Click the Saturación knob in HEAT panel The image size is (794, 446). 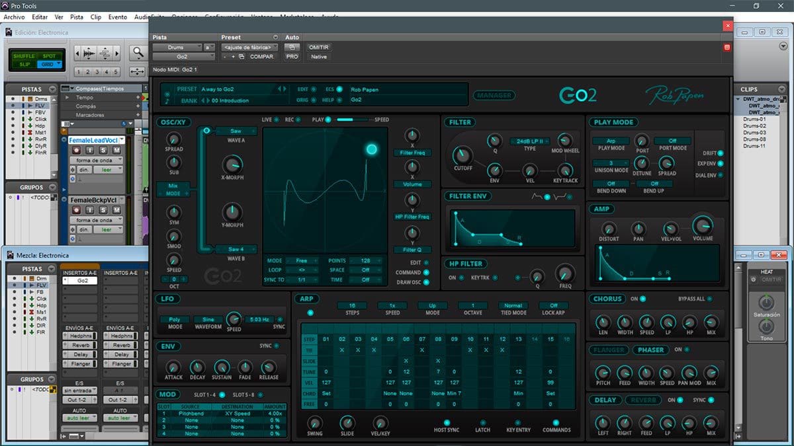[x=766, y=303]
